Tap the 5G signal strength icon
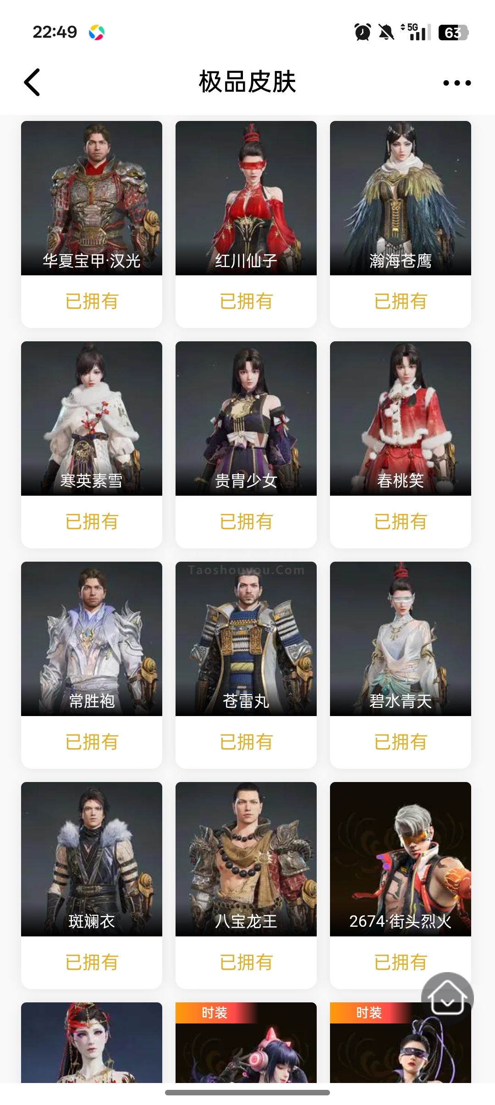The height and width of the screenshot is (1105, 495). 416,32
